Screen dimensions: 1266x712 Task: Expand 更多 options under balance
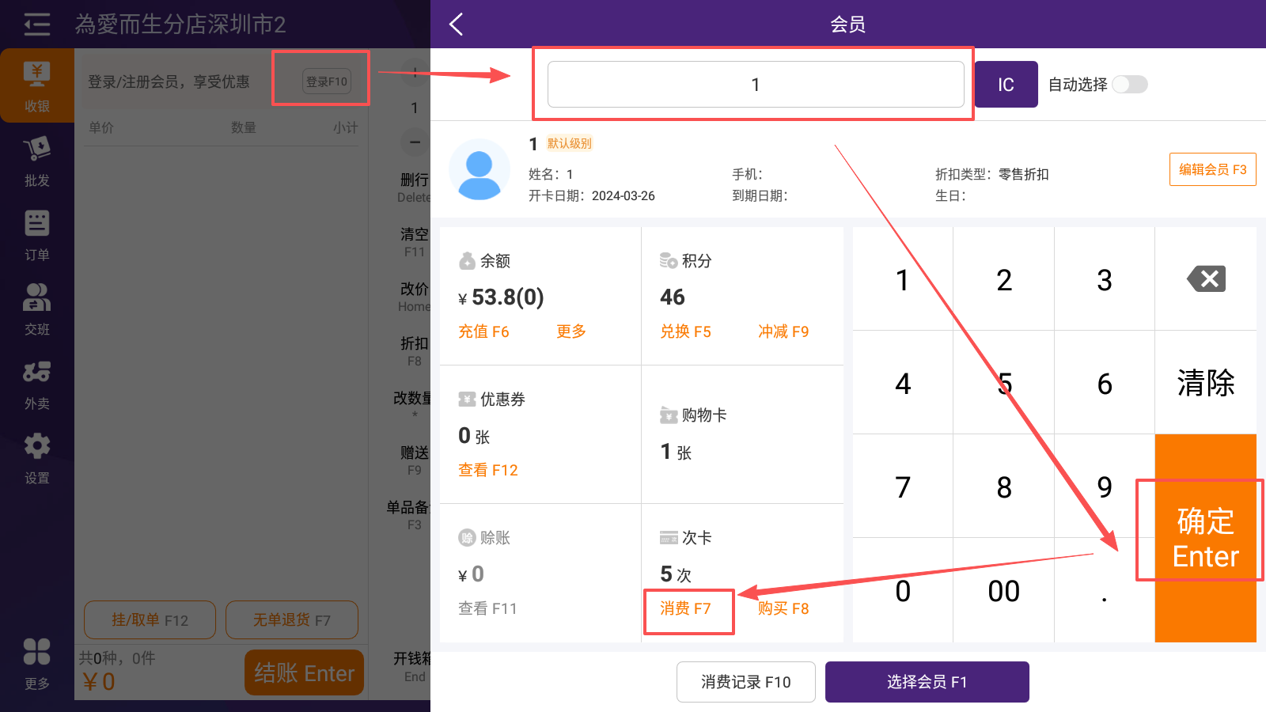point(570,331)
